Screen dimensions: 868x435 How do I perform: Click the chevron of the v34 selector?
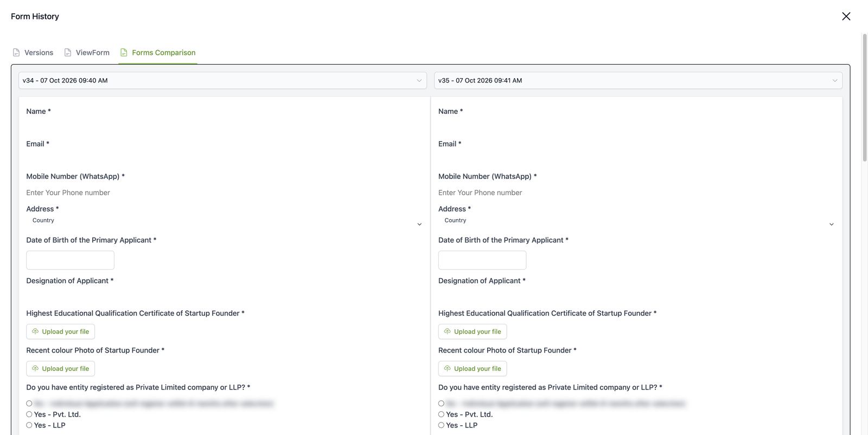(x=419, y=80)
